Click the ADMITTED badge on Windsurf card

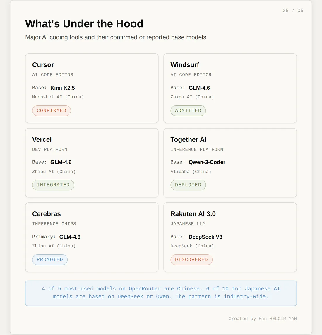click(x=188, y=111)
